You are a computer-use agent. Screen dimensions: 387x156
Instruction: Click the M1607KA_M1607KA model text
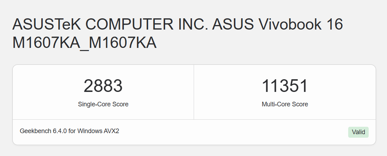pyautogui.click(x=84, y=43)
